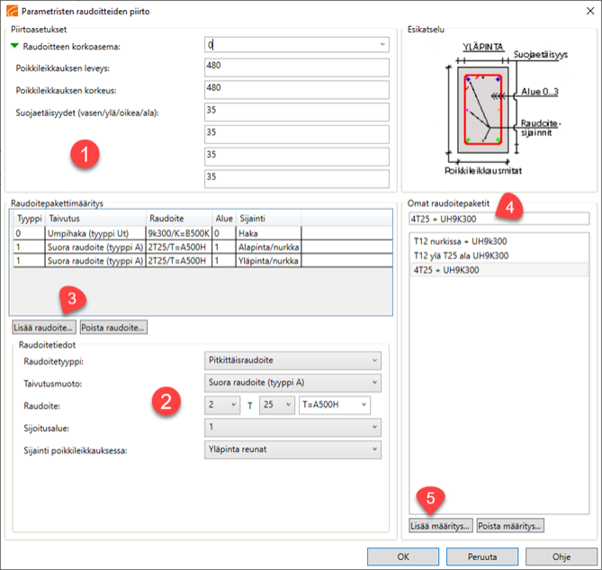
Task: Confirm with the OK button
Action: pos(403,556)
